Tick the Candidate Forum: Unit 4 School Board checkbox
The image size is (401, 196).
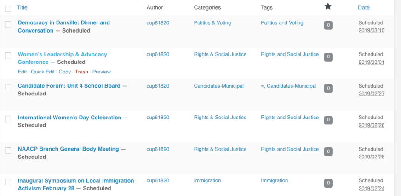pos(8,87)
